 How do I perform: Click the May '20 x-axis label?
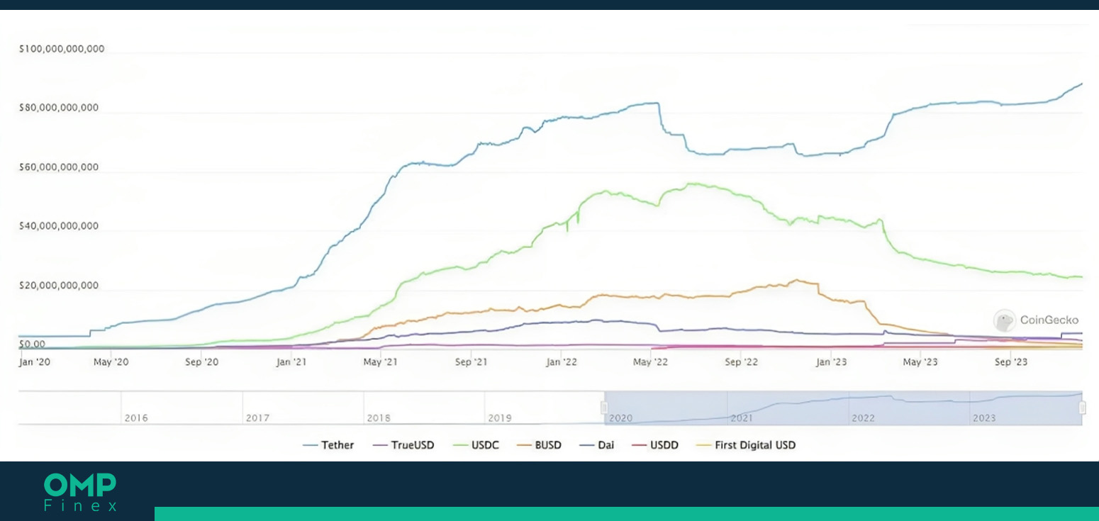pyautogui.click(x=112, y=362)
